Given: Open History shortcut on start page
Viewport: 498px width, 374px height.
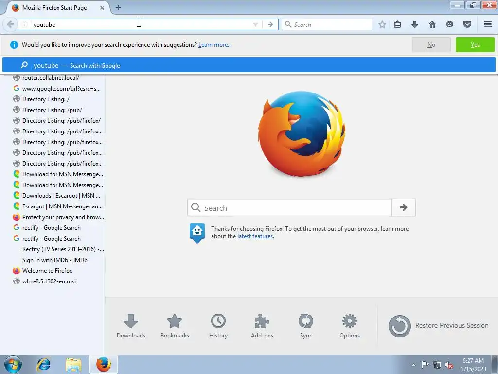Looking at the screenshot, I should (x=218, y=326).
